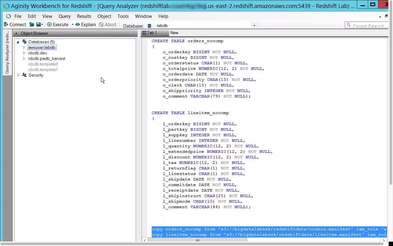
Task: Click the Aginity app icon beside File
Action: tap(8, 16)
